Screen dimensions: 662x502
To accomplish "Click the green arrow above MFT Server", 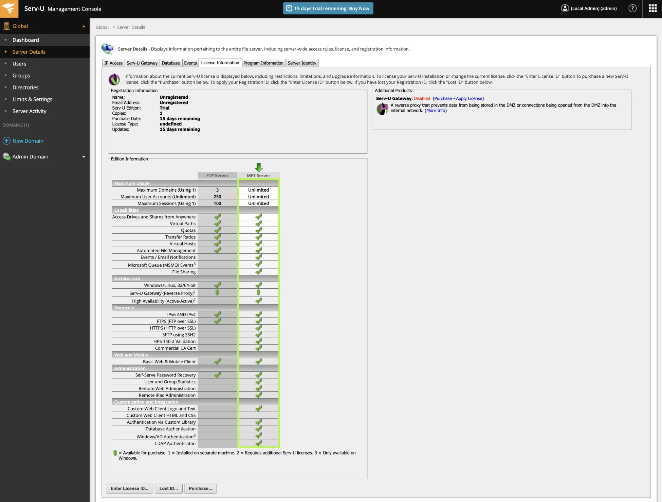I will [x=259, y=167].
